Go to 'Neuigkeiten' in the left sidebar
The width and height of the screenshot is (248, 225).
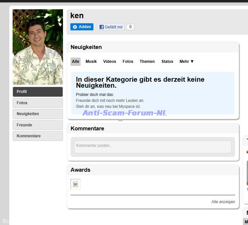[x=38, y=114]
